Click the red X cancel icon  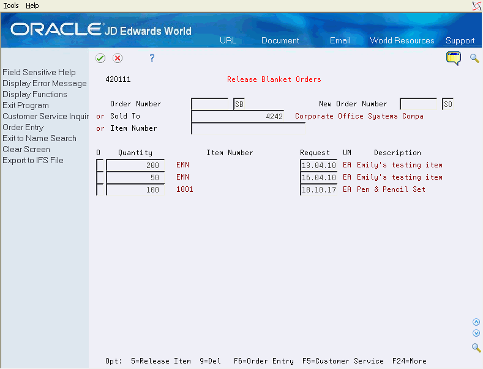click(x=118, y=58)
